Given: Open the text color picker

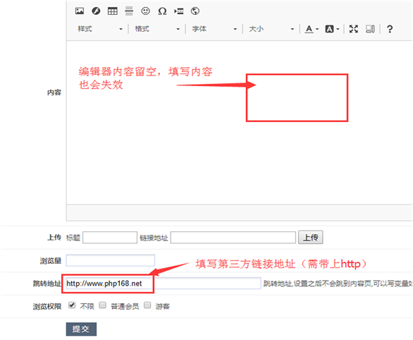Looking at the screenshot, I should pos(312,29).
